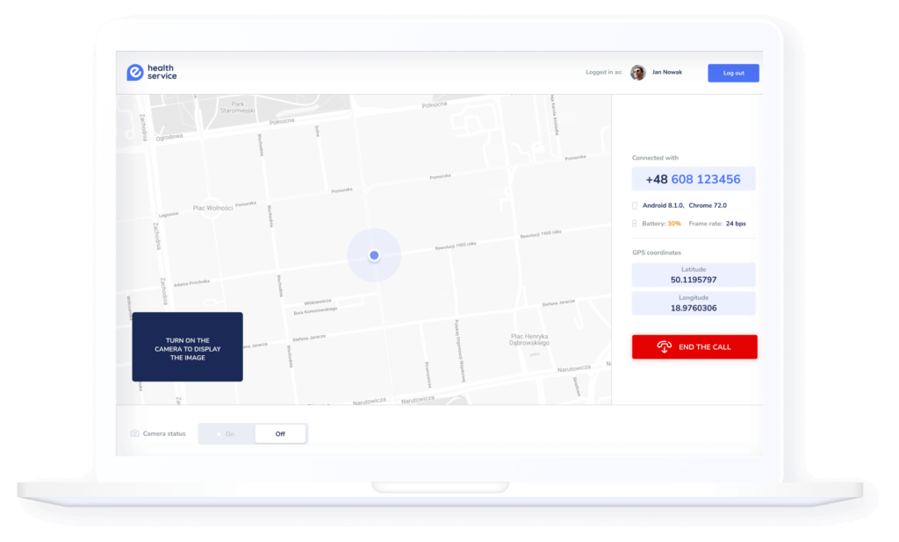
Task: Click the Camera status label
Action: (164, 434)
